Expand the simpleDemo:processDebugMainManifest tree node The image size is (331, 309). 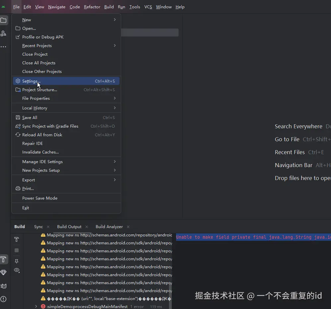[x=36, y=306]
